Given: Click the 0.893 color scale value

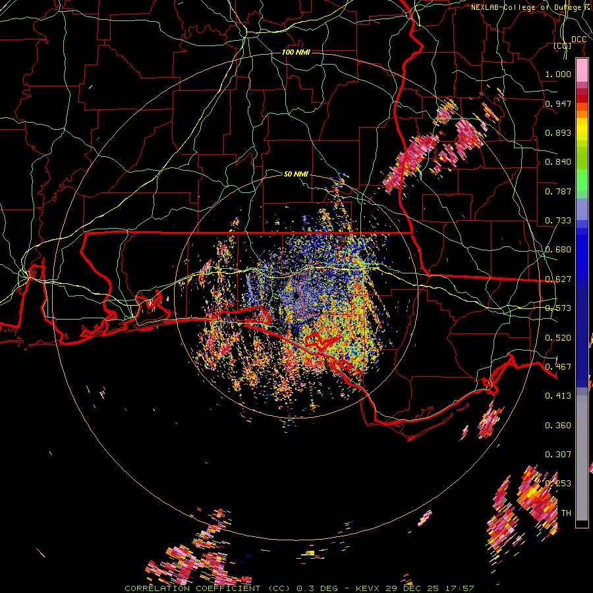Looking at the screenshot, I should coord(558,132).
